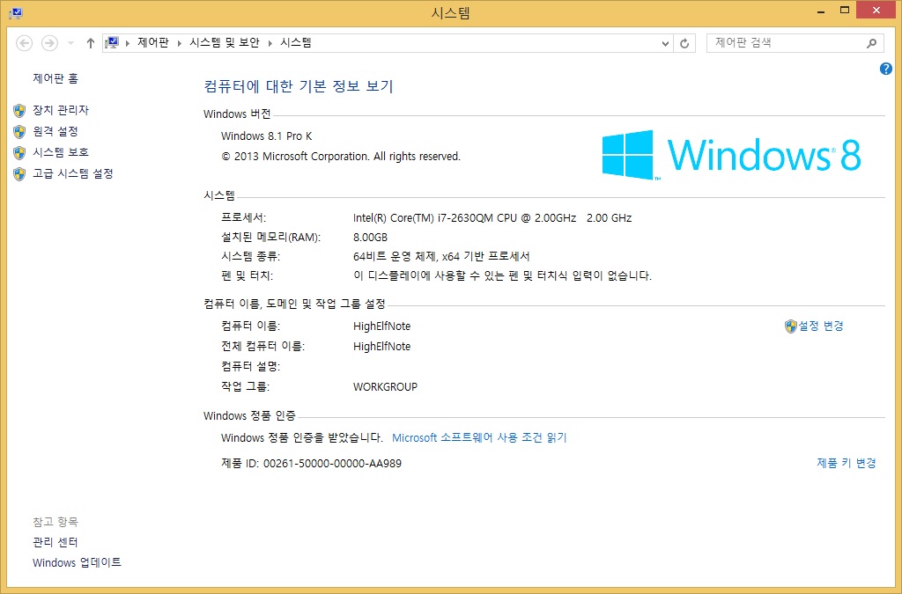
Task: Click the Windows 8 logo image
Action: pyautogui.click(x=731, y=155)
